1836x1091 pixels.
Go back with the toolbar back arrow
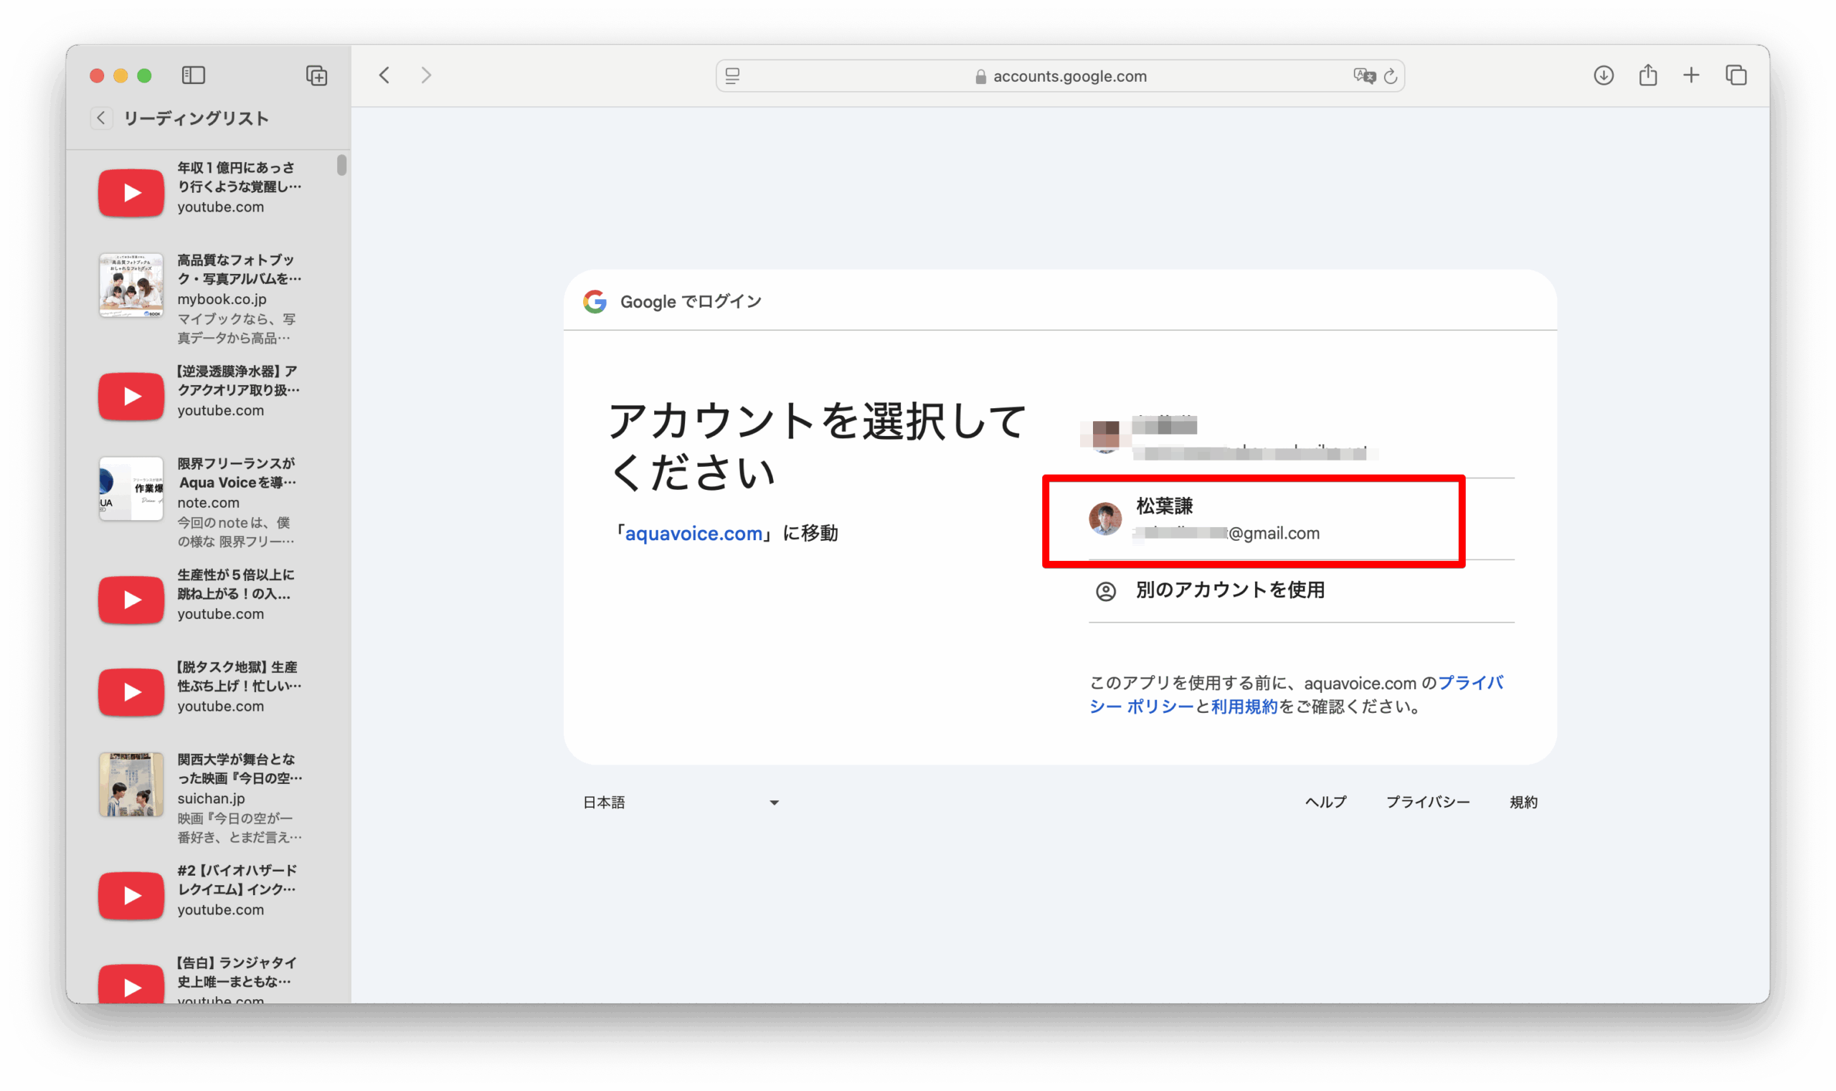(x=384, y=75)
